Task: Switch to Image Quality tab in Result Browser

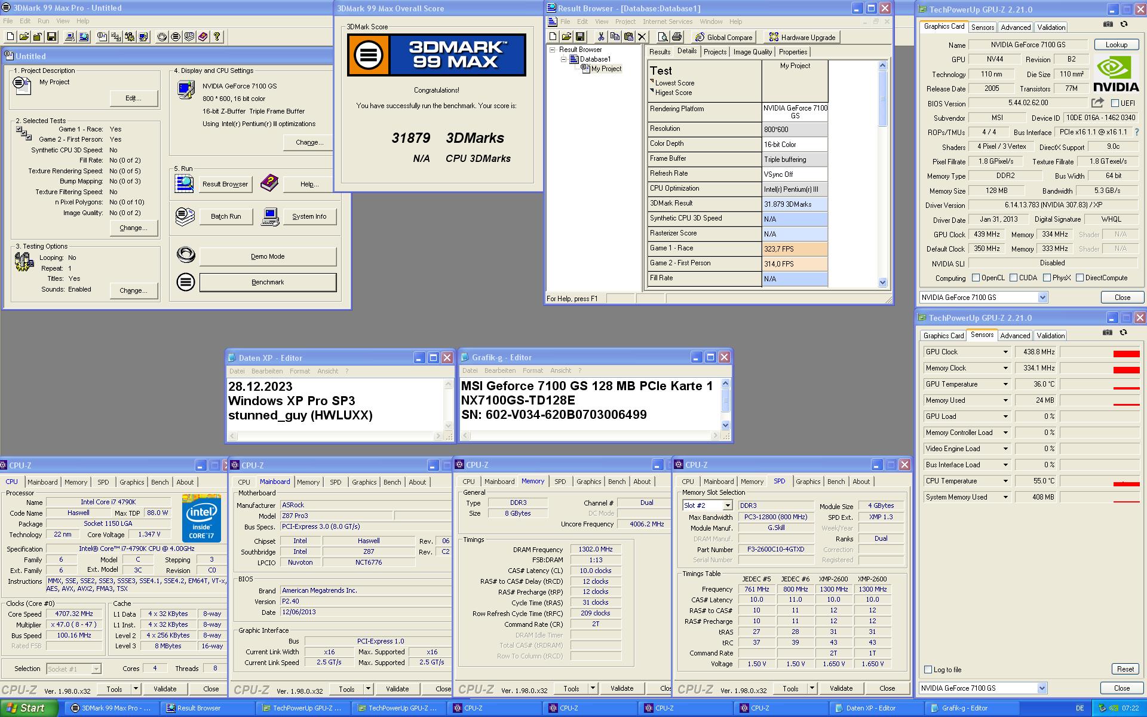Action: 752,52
